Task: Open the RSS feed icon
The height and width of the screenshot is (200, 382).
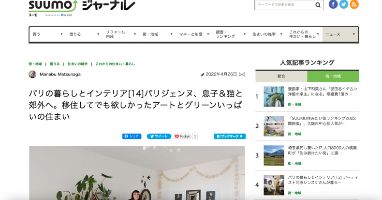Action: tap(354, 4)
